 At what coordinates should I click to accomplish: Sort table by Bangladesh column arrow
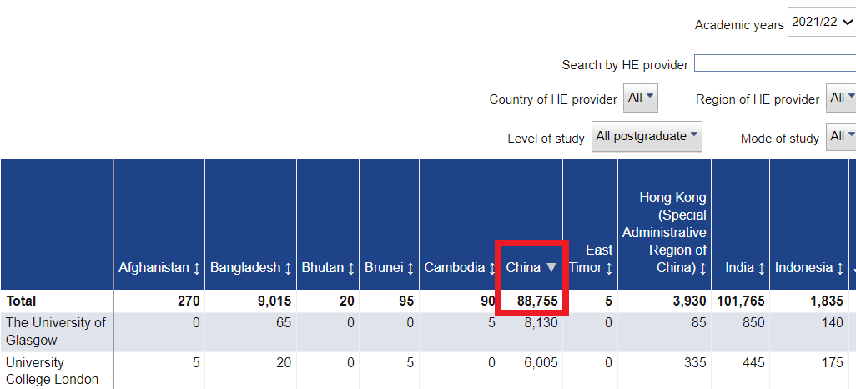[288, 268]
